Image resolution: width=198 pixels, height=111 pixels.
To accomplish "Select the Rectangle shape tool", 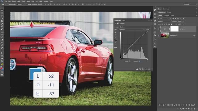I will tap(2, 56).
